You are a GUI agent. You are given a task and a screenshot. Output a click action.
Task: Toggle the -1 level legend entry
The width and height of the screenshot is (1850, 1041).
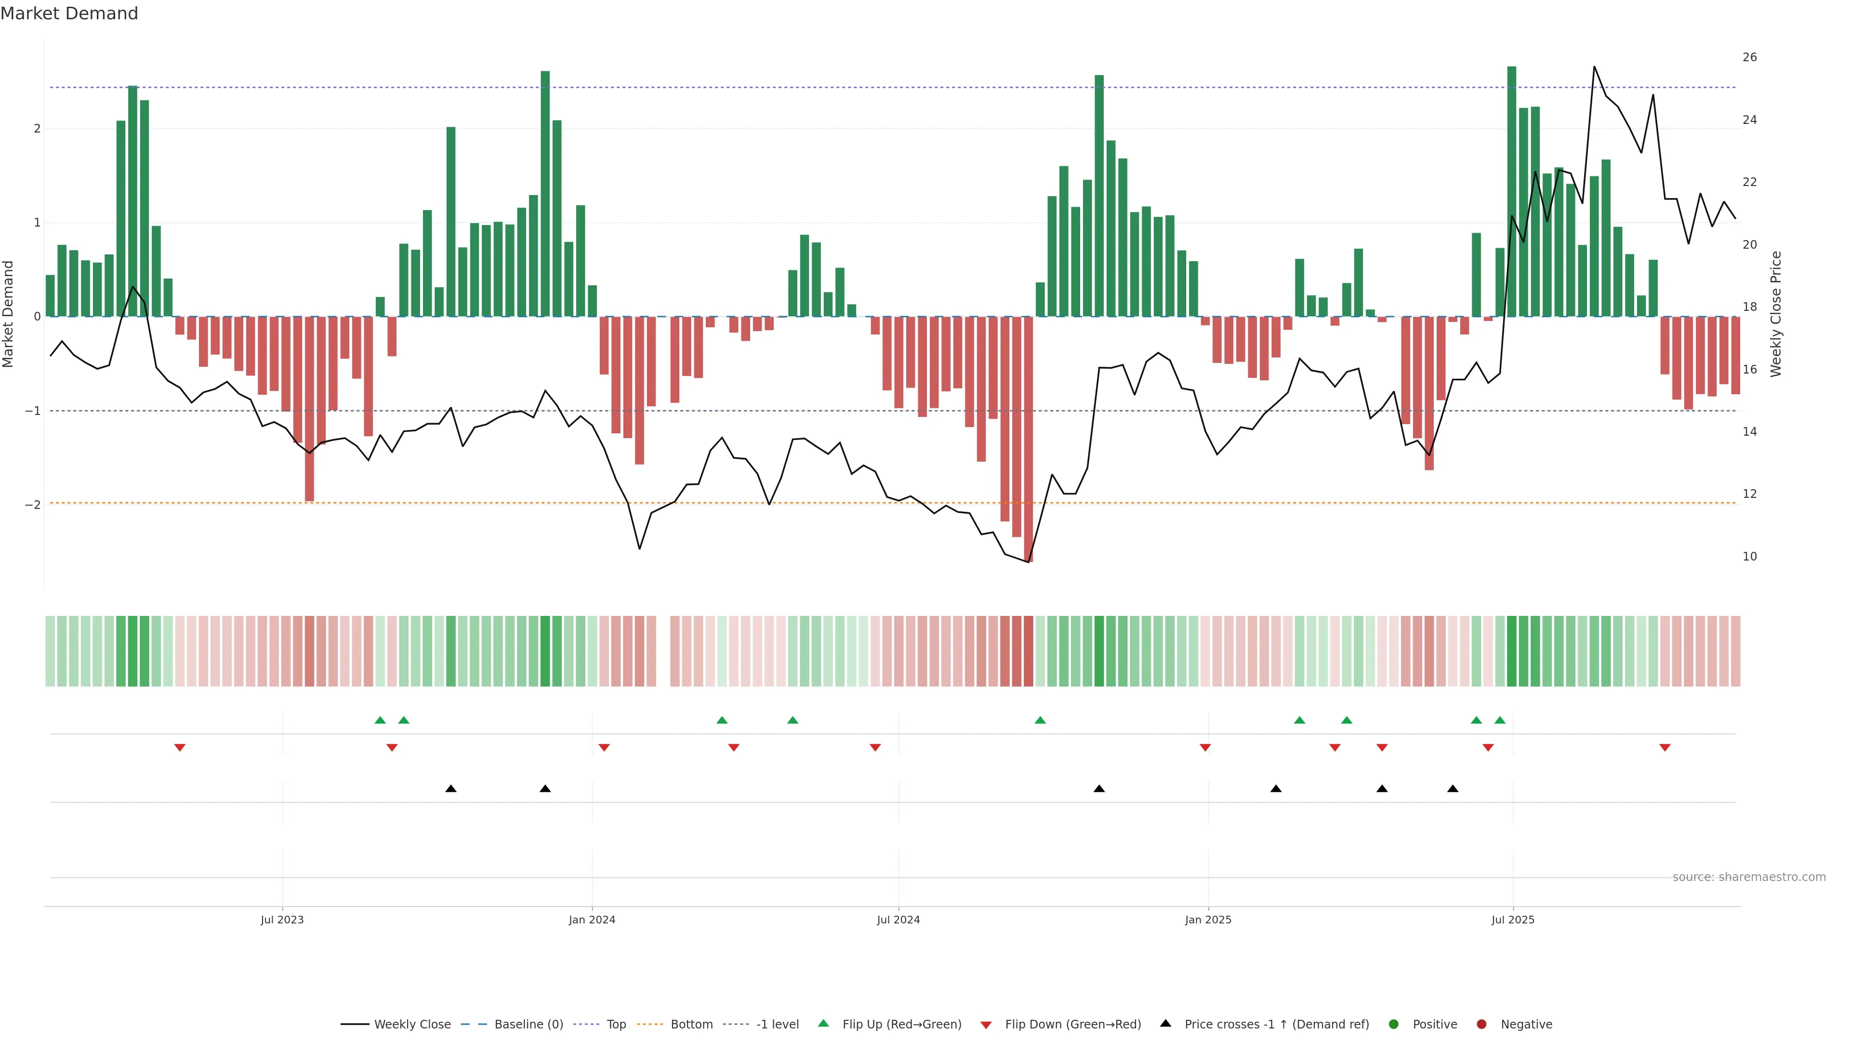pyautogui.click(x=777, y=1025)
